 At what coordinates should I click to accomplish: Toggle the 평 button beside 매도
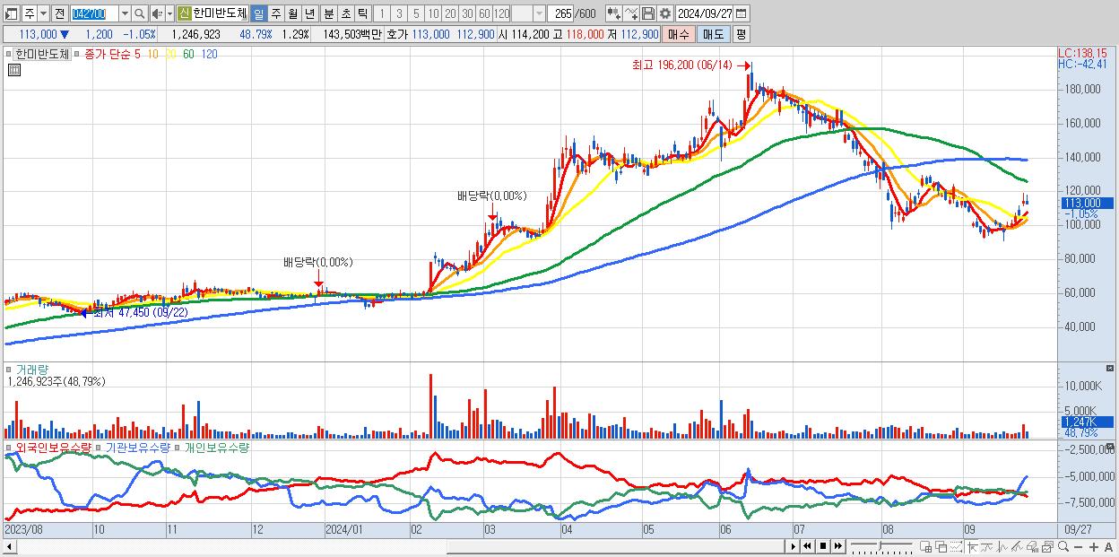pyautogui.click(x=741, y=34)
